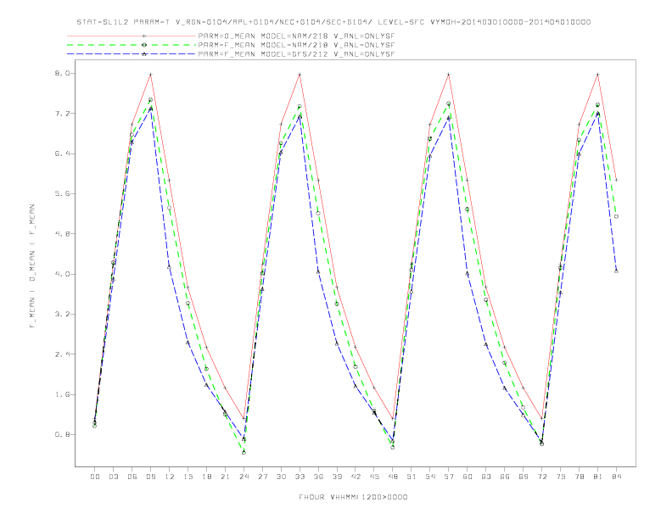Select the PARM=F_MEAN MODEL=GFS/212 legend label

click(296, 54)
